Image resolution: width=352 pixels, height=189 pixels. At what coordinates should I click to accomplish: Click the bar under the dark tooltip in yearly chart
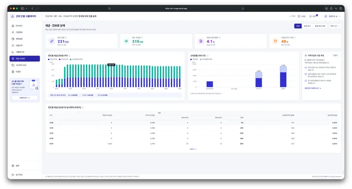tap(111, 76)
